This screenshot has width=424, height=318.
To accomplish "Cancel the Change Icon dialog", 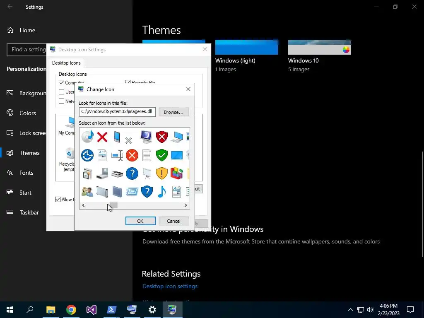I will [173, 221].
